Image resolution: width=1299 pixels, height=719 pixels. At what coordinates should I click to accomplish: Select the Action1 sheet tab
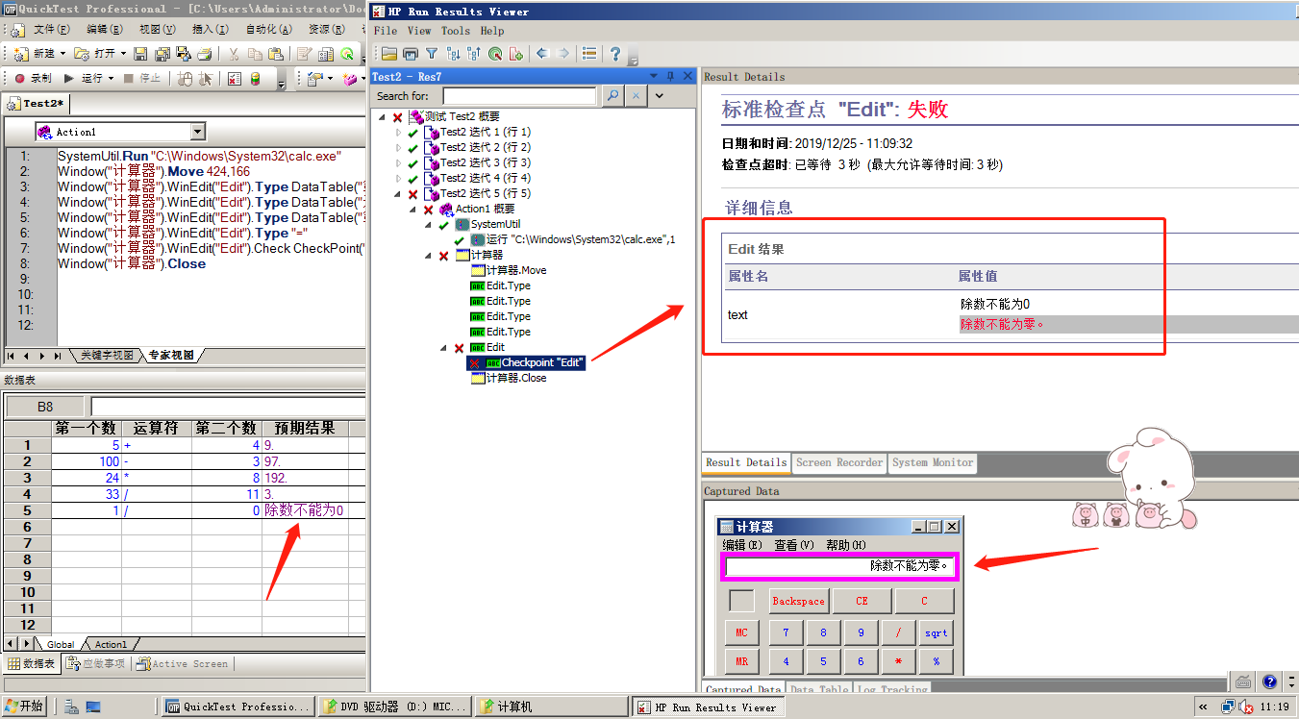tap(111, 644)
